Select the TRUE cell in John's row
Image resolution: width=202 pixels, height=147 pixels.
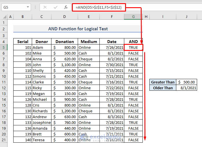tap(133, 65)
